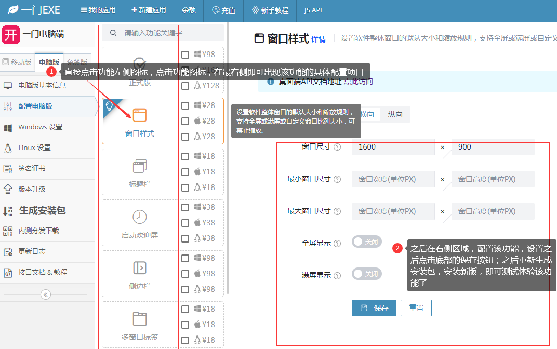Click the sliders icon for 配置电脑版
Image resolution: width=557 pixels, height=349 pixels.
tap(8, 106)
